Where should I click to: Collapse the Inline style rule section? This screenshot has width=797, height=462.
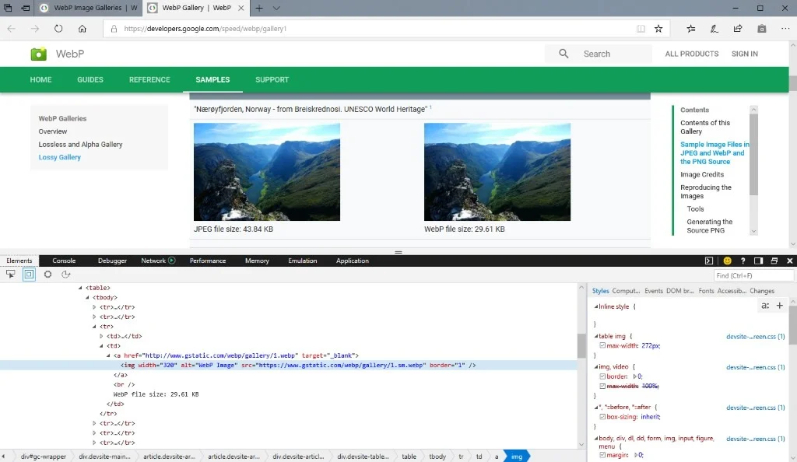tap(596, 306)
